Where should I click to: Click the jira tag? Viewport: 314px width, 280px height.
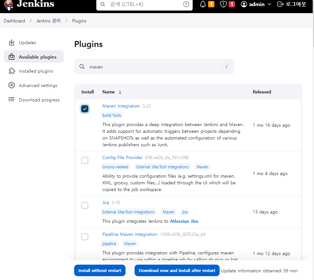click(x=185, y=212)
